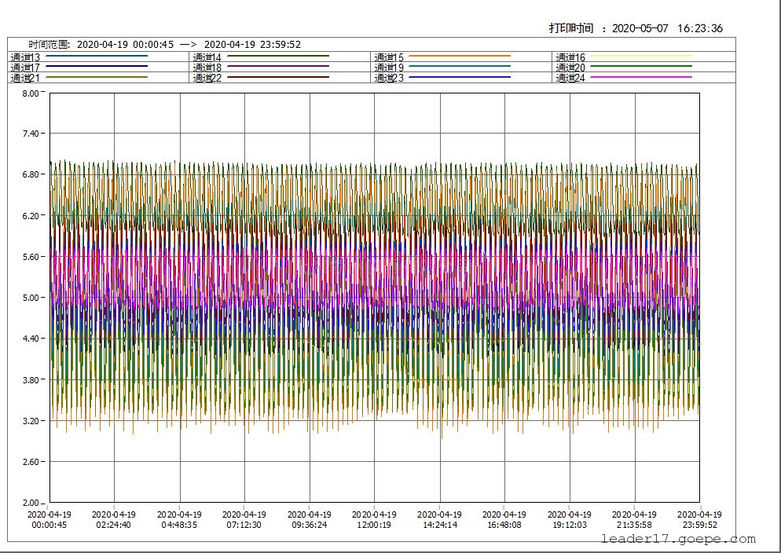
Task: Select the 23:59:52 end time marker
Action: tap(699, 524)
